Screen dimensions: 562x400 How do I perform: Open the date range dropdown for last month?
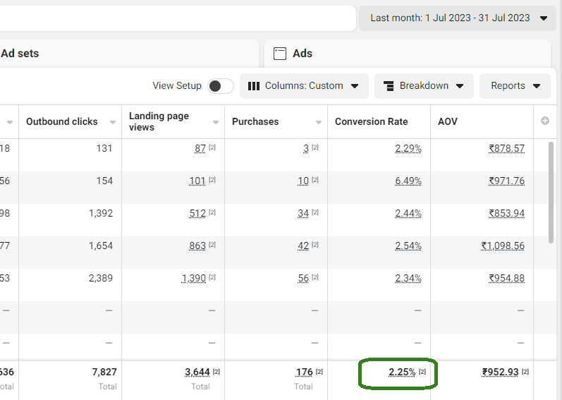pos(458,18)
